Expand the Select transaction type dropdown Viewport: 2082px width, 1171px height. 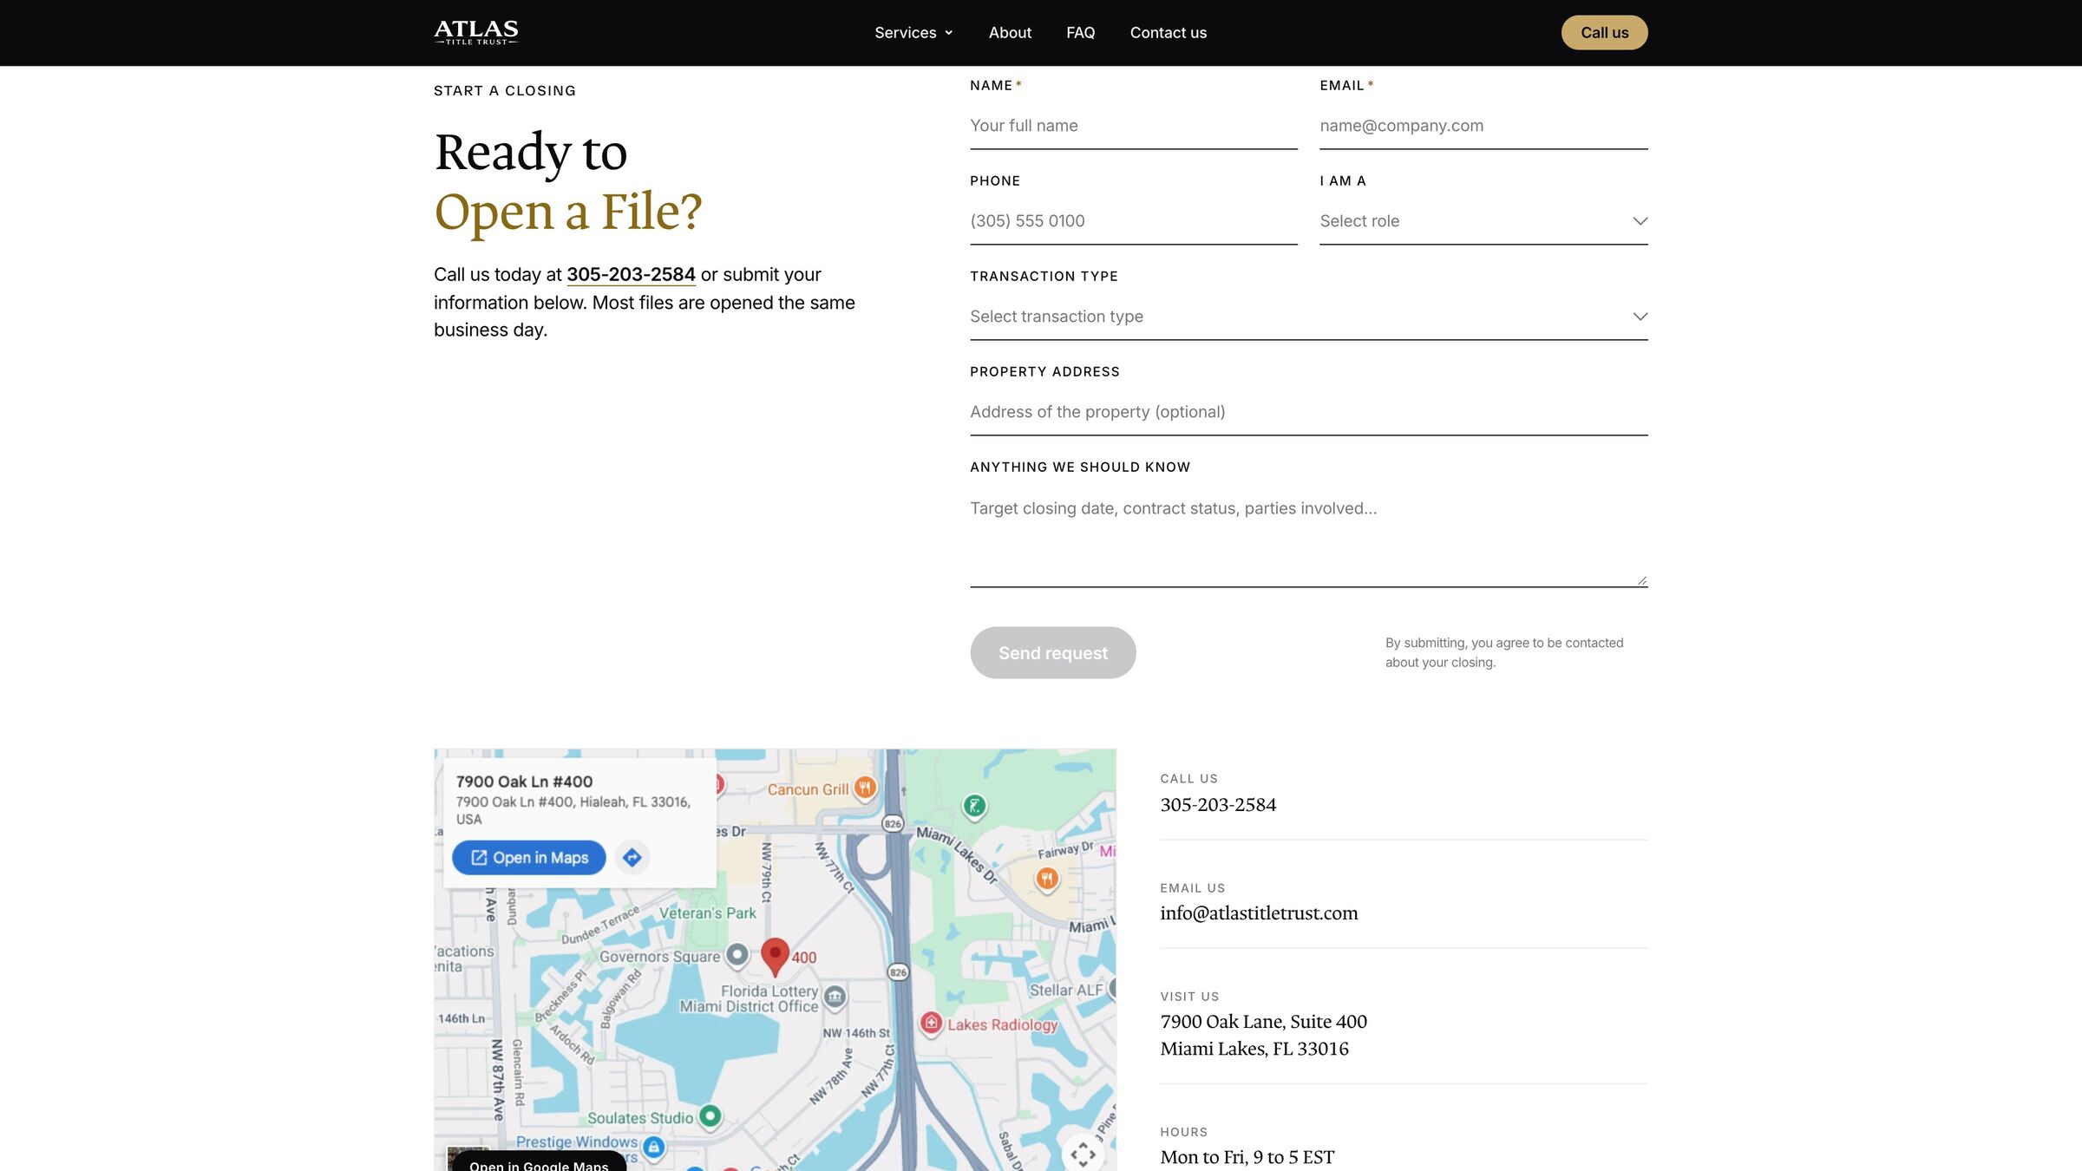point(1308,317)
